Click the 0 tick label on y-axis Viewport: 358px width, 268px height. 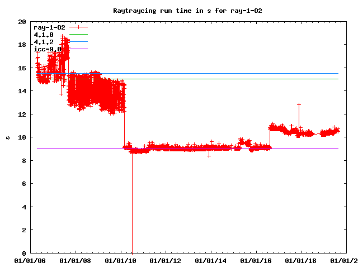(x=23, y=253)
